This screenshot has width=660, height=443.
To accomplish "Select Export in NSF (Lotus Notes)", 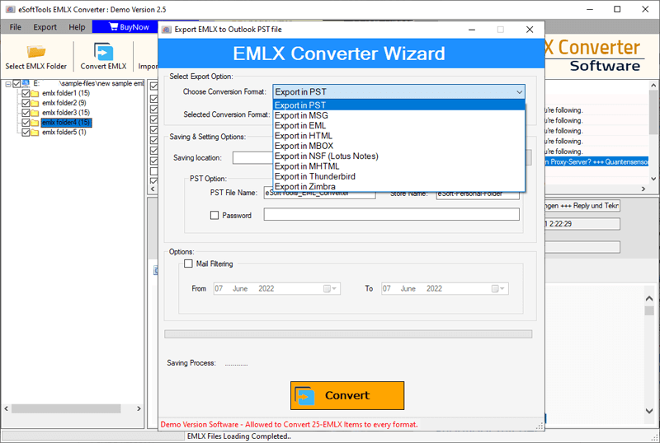I will (x=399, y=156).
